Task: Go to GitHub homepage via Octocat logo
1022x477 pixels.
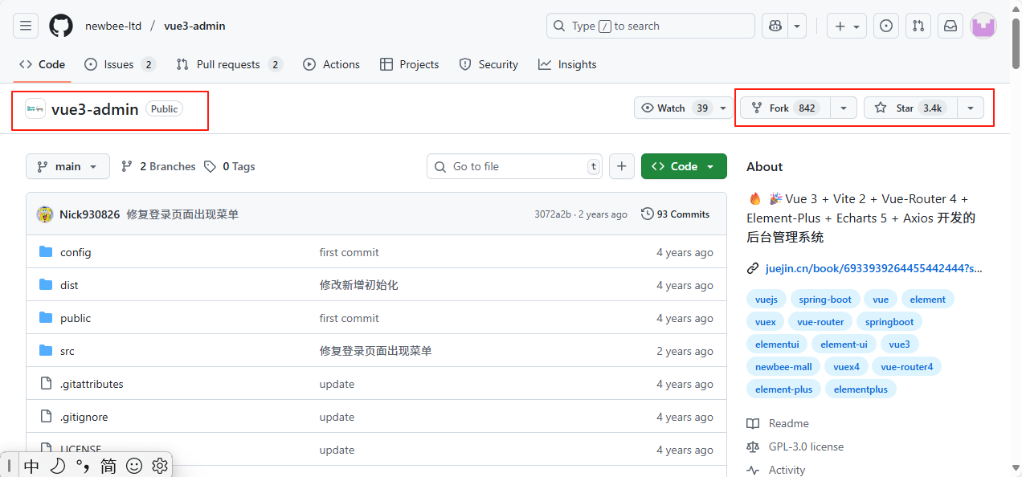Action: pos(61,26)
